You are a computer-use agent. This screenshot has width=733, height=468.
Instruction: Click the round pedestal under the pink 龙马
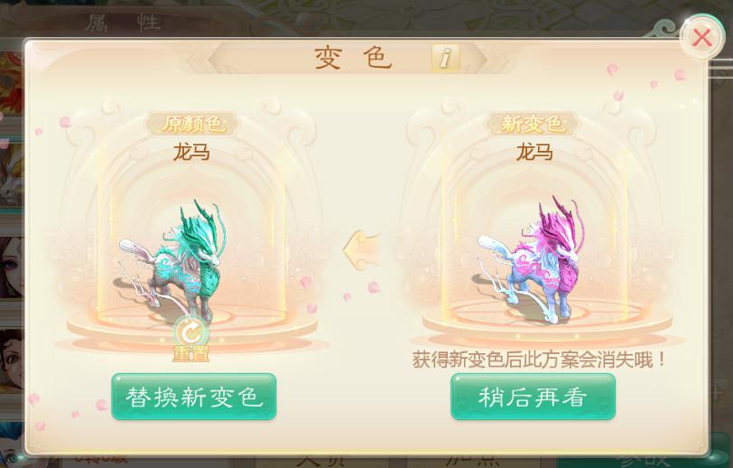point(547,323)
